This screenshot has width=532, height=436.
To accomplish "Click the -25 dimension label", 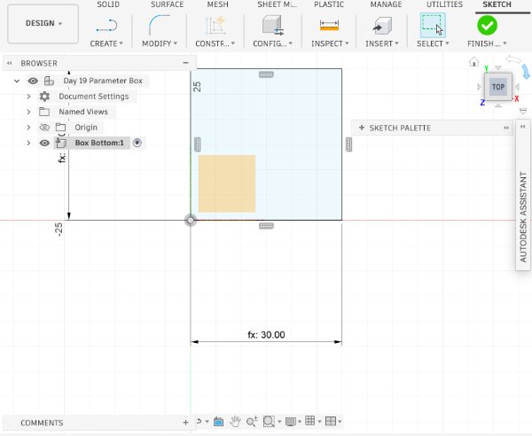I will [x=59, y=230].
